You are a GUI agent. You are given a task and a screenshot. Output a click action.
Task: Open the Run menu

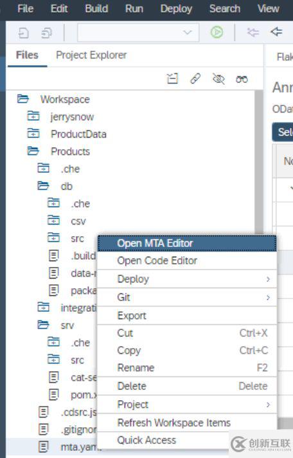pos(134,9)
